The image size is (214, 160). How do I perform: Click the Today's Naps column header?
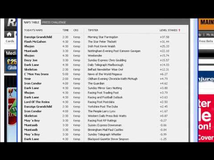[x=33, y=30]
